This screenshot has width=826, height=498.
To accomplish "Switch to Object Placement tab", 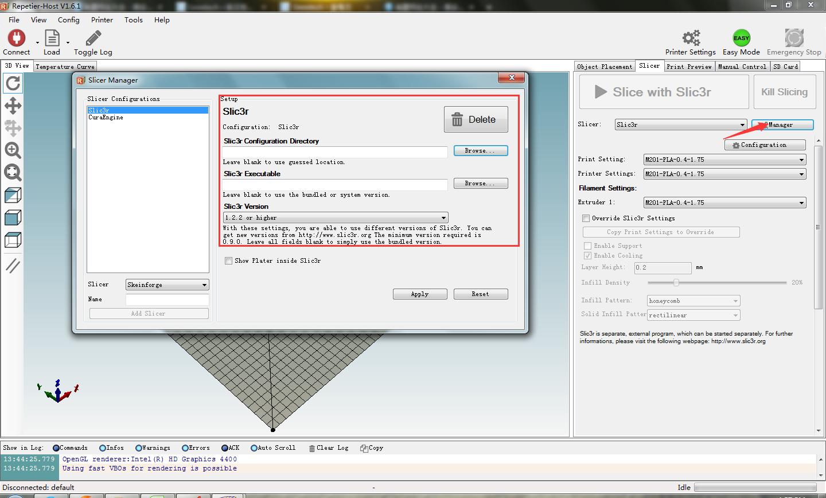I will [x=605, y=67].
